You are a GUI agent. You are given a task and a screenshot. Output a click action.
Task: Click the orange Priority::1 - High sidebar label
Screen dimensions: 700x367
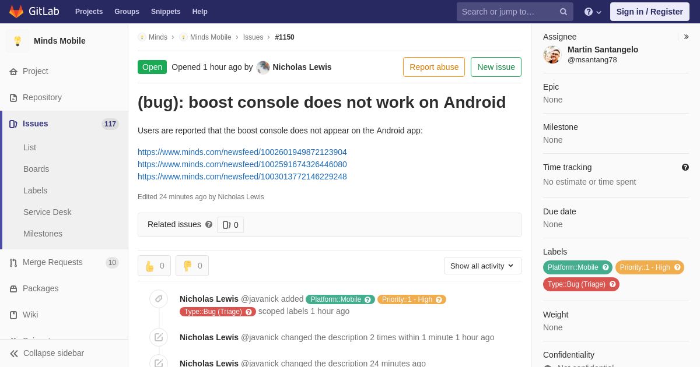[650, 267]
